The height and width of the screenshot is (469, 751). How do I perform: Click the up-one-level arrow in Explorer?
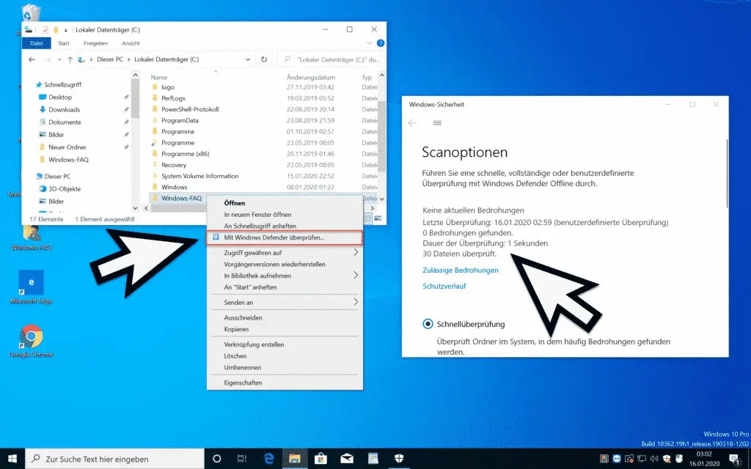coord(70,59)
